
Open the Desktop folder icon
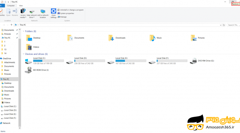coord(29,38)
